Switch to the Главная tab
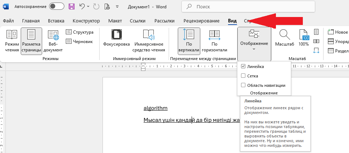Viewport: 349px width, 153px height. pyautogui.click(x=31, y=21)
